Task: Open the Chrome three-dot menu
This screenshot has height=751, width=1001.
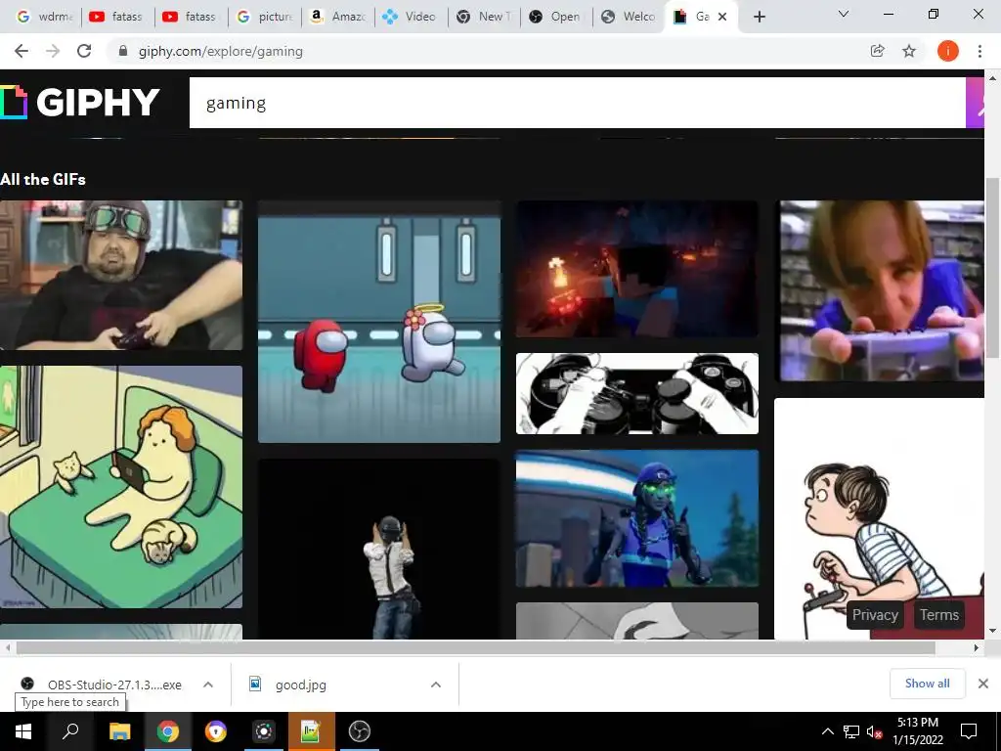Action: click(x=979, y=51)
